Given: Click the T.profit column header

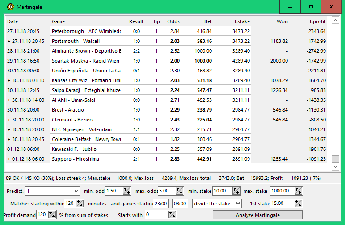Looking at the screenshot, I should click(317, 21).
